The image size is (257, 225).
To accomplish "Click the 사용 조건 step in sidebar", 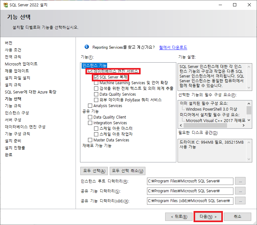I will point(13,50).
